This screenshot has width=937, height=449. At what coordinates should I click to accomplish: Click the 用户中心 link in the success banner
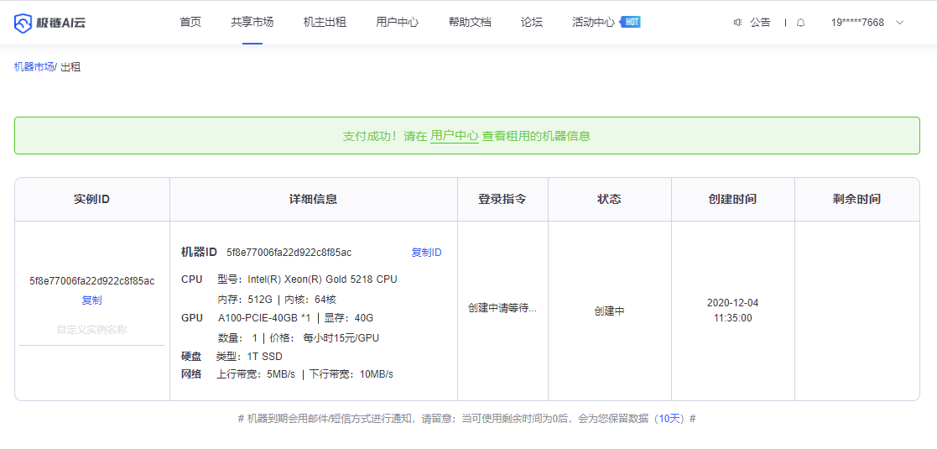coord(454,136)
